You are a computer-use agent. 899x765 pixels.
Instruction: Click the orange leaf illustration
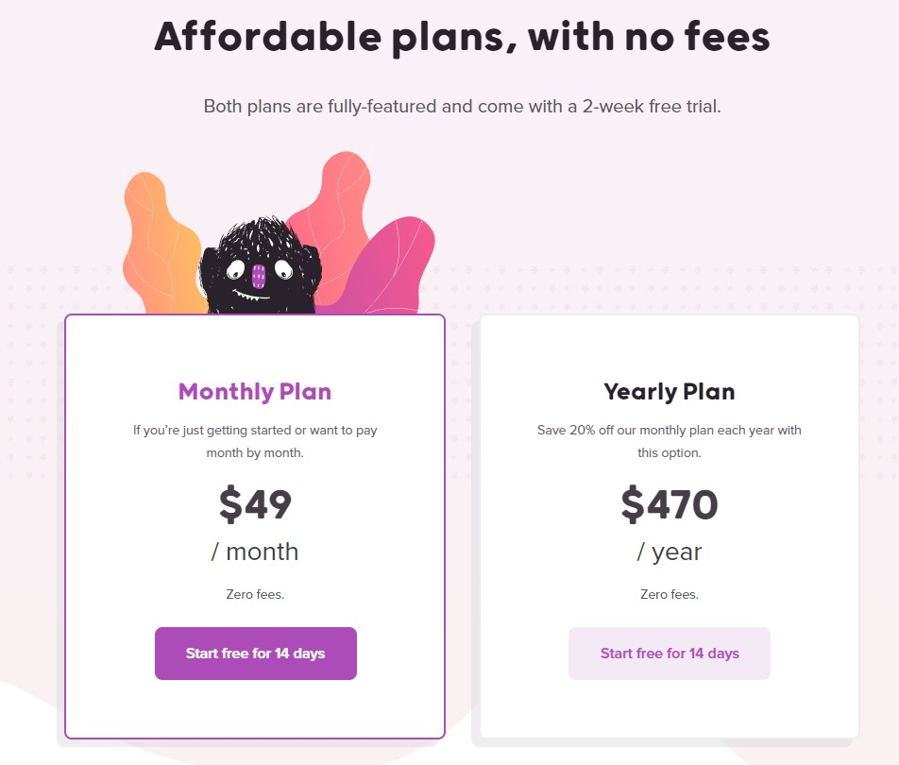162,243
